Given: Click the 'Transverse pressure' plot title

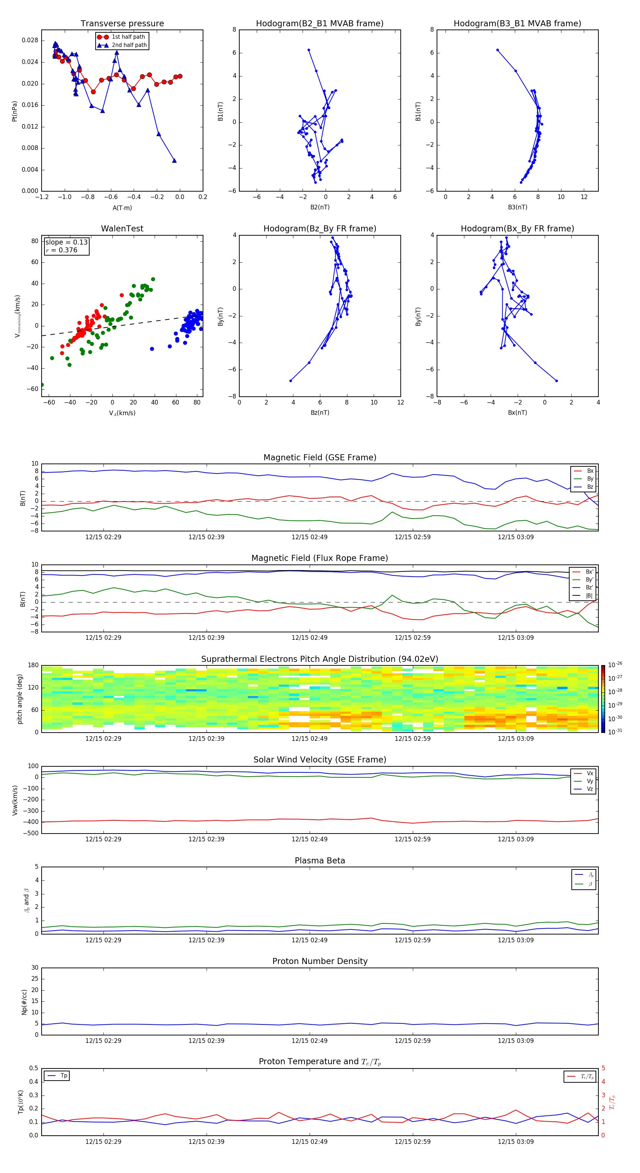Looking at the screenshot, I should pyautogui.click(x=122, y=24).
